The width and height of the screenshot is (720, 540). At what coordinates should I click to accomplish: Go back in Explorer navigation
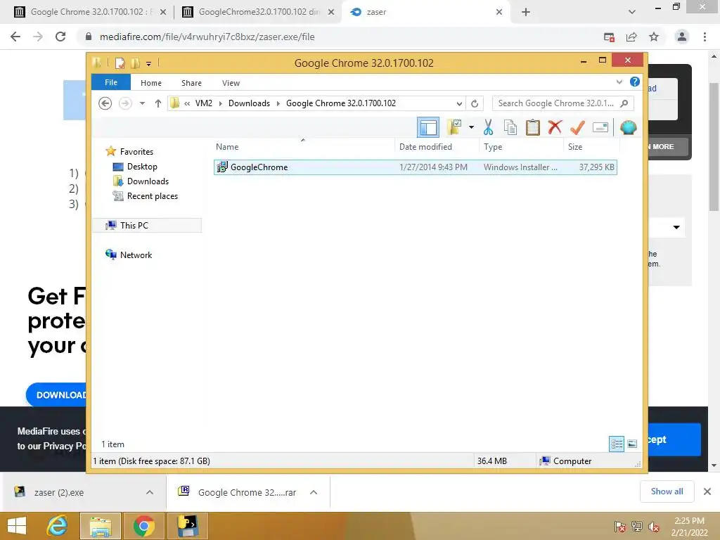(x=105, y=103)
